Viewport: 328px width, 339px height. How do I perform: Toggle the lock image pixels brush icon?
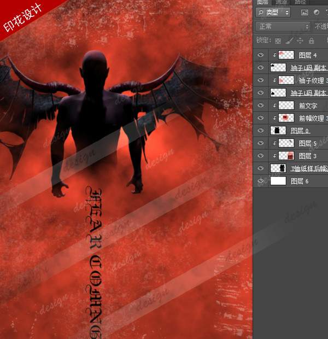coord(289,40)
